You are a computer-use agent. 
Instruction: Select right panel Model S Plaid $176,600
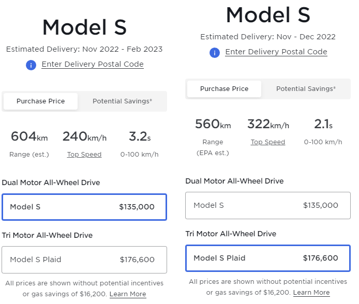(267, 258)
